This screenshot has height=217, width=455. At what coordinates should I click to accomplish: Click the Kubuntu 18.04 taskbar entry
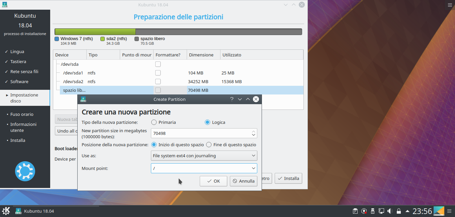34,211
